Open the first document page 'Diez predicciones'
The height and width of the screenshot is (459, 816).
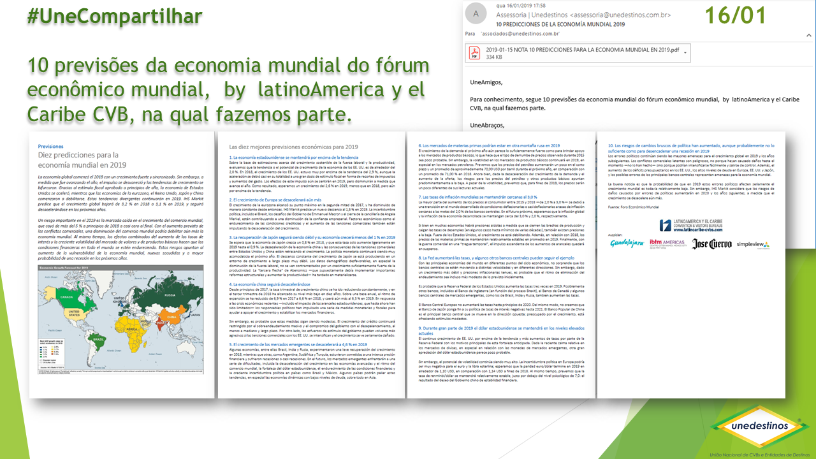coord(121,265)
